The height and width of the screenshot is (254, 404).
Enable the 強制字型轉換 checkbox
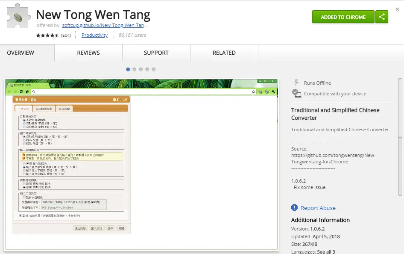coord(23,197)
